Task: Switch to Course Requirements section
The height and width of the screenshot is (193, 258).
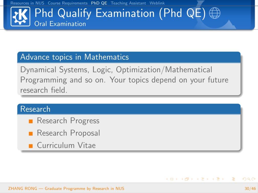Action: (68, 3)
